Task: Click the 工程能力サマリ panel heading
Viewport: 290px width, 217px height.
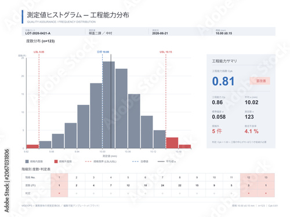Action: click(224, 61)
